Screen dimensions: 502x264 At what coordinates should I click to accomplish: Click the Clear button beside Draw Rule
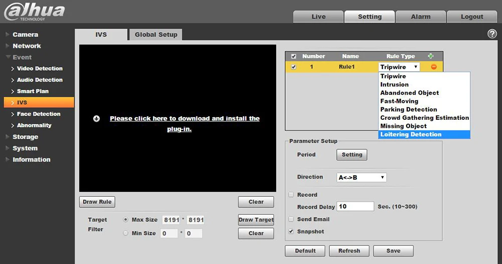pyautogui.click(x=256, y=202)
